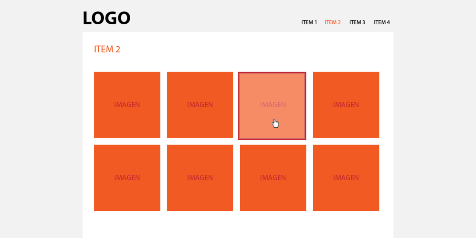Go to ITEM 3 in the navigation
Viewport: 476px width, 238px height.
point(357,22)
